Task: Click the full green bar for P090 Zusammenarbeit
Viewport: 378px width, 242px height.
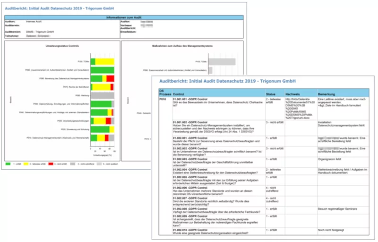Action: point(102,69)
